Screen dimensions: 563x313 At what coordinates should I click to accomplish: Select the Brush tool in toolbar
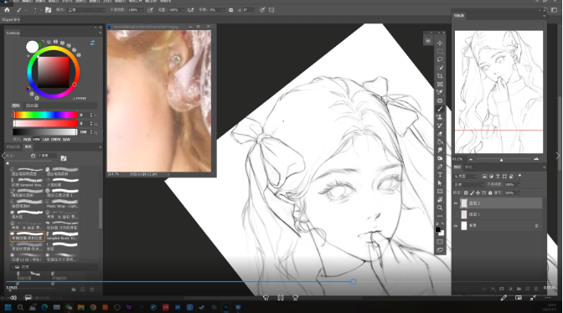pos(440,109)
